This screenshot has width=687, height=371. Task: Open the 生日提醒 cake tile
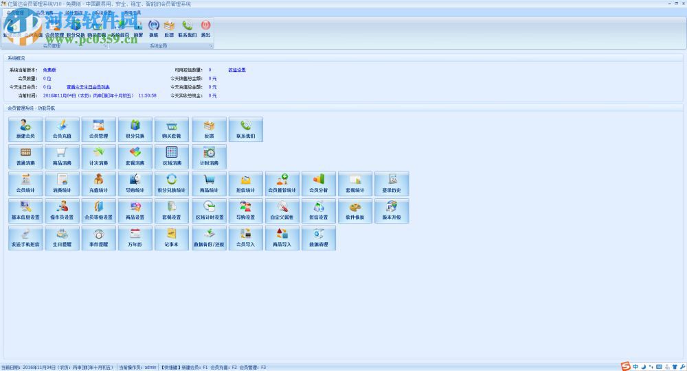pos(62,237)
